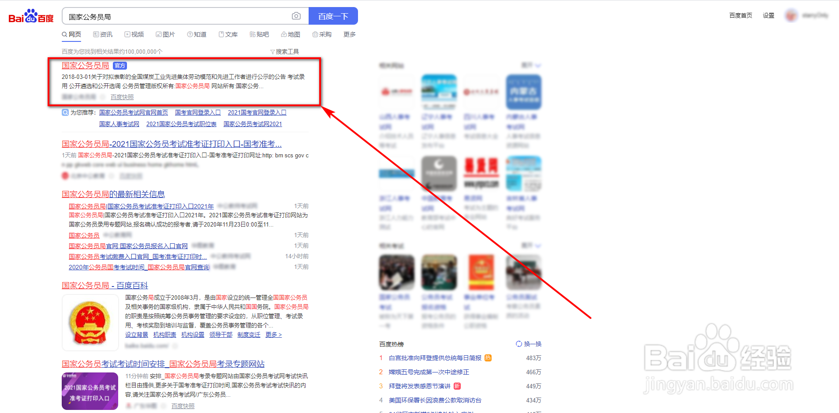Screen dimensions: 839x413
Task: Open 百度快照 under the first result
Action: pyautogui.click(x=122, y=97)
